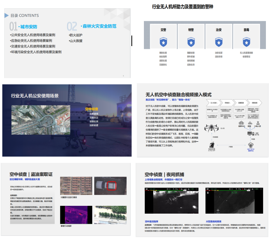Viewport: 271px width, 239px height.
Task: Click the large 02 section number
Action: click(72, 27)
